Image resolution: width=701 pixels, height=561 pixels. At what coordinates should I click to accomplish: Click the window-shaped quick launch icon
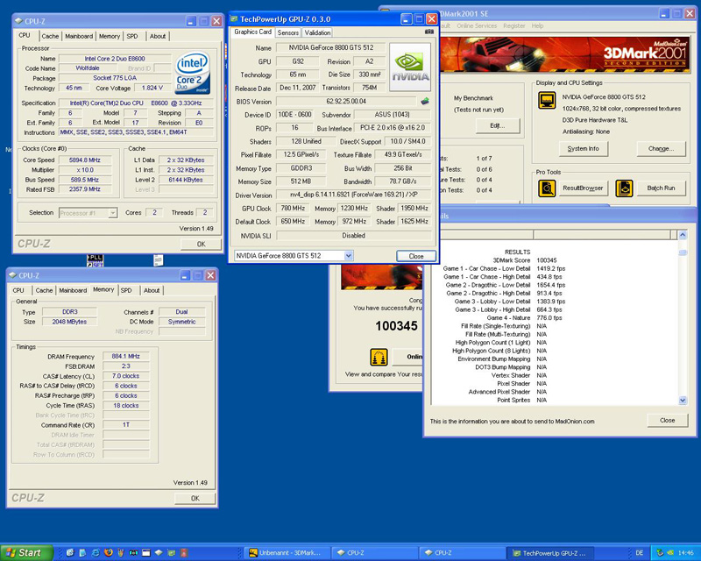145,552
